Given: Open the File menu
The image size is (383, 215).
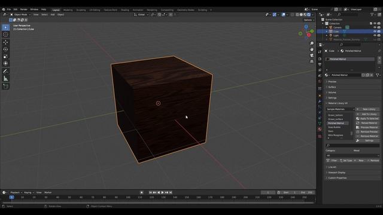Looking at the screenshot, I should coord(9,10).
